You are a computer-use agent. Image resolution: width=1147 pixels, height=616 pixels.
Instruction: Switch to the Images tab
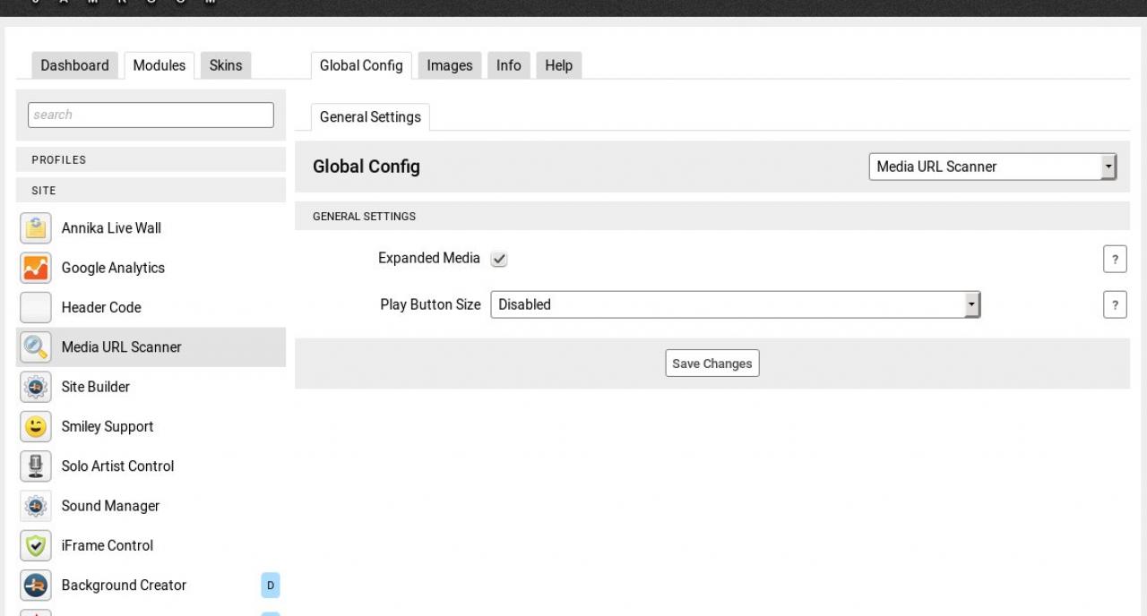pyautogui.click(x=449, y=64)
